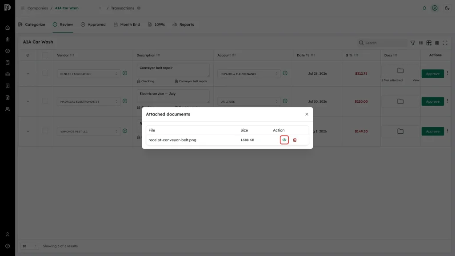This screenshot has height=256, width=455.
Task: Check the Beneke Fabricators row checkbox
Action: 45,73
